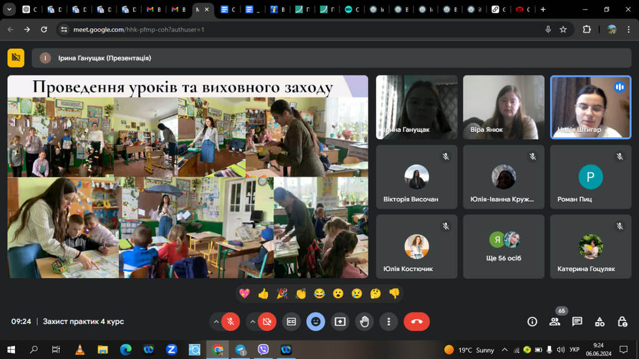Open the Activities panel

pyautogui.click(x=600, y=322)
